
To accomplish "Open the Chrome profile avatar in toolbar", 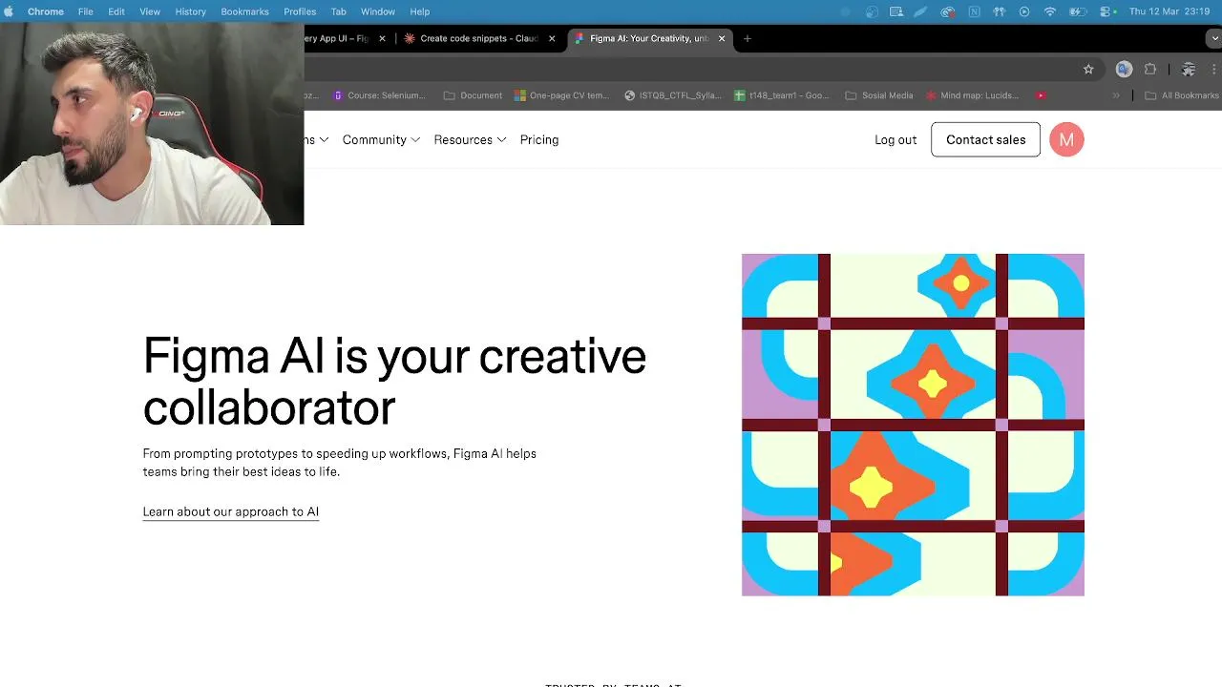I will 1189,69.
